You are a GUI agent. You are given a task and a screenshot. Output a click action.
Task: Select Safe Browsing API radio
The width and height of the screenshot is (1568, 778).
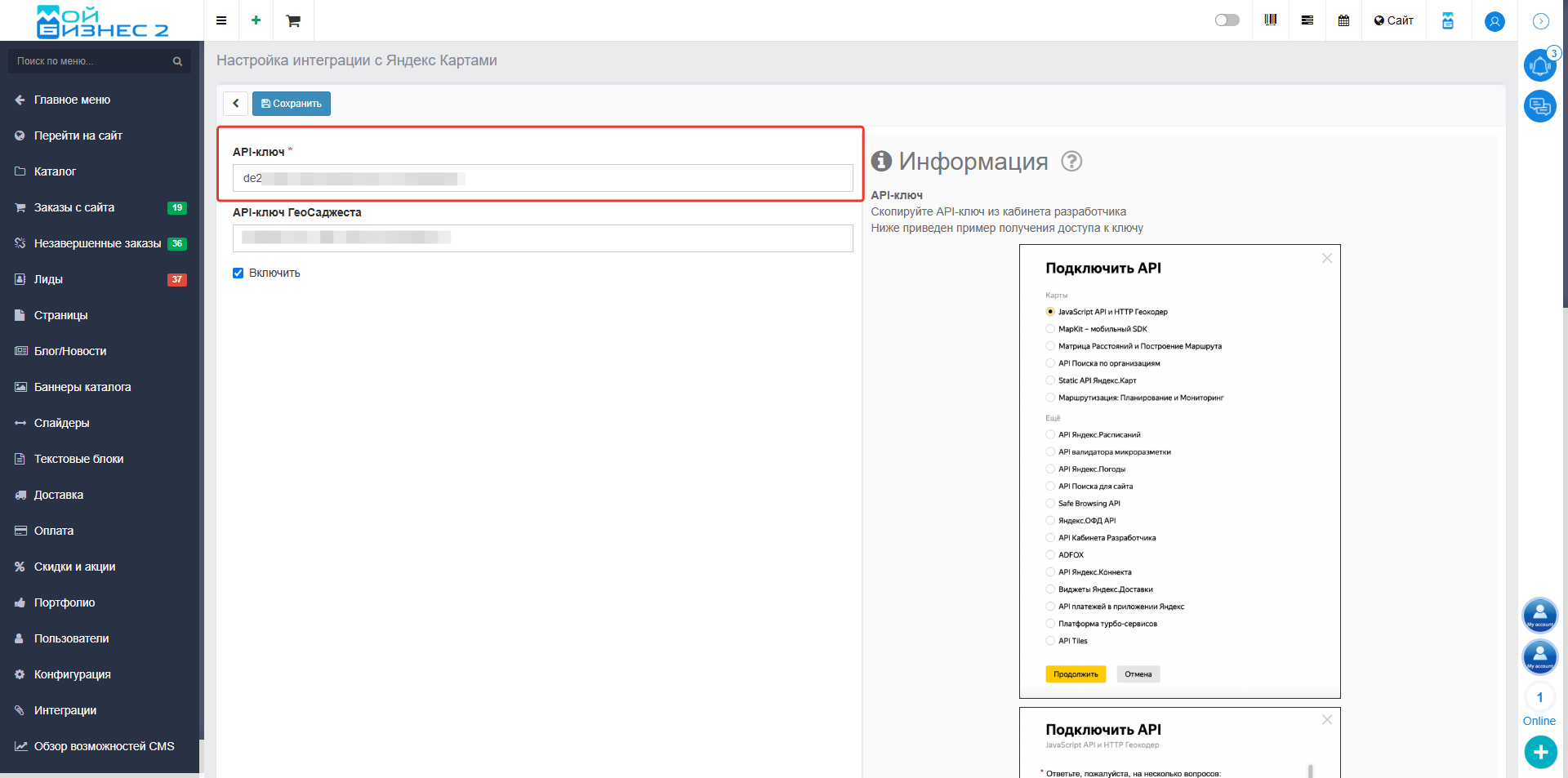pyautogui.click(x=1050, y=504)
